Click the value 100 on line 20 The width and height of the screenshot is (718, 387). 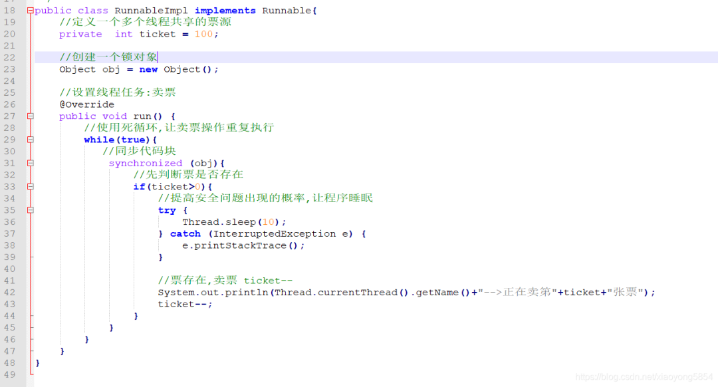[x=203, y=35]
